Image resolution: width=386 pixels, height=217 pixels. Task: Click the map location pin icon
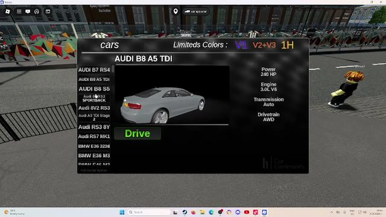point(176,11)
